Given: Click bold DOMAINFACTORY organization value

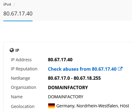Looking at the screenshot, I should click(x=68, y=88).
